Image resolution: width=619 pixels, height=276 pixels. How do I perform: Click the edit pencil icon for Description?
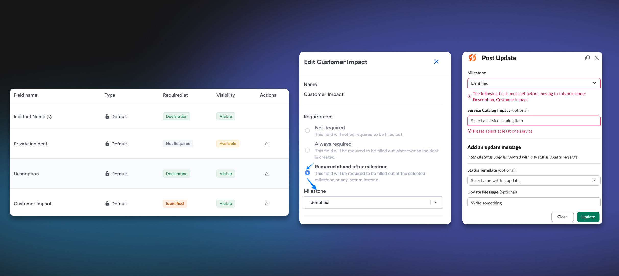click(x=266, y=173)
